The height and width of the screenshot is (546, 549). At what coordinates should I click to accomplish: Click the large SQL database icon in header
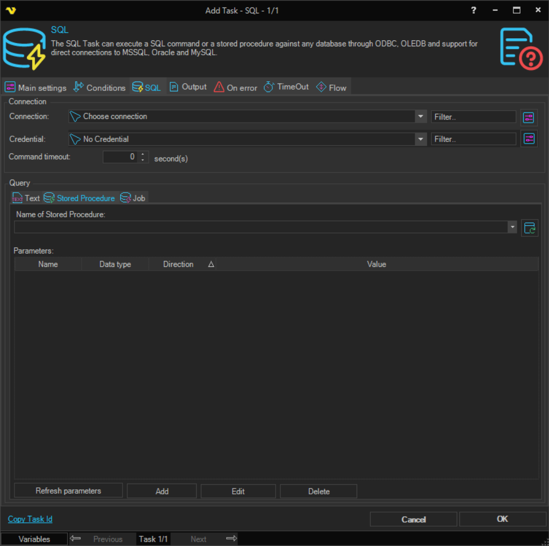point(24,48)
